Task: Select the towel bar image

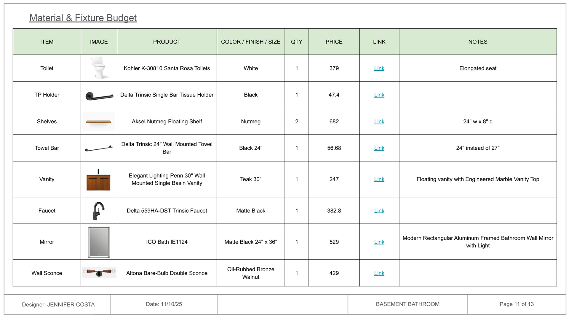Action: click(x=99, y=148)
